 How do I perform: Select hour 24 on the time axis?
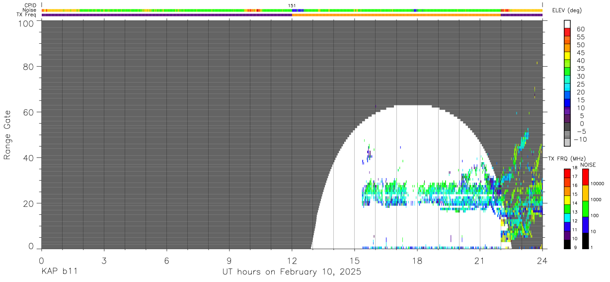tap(542, 260)
